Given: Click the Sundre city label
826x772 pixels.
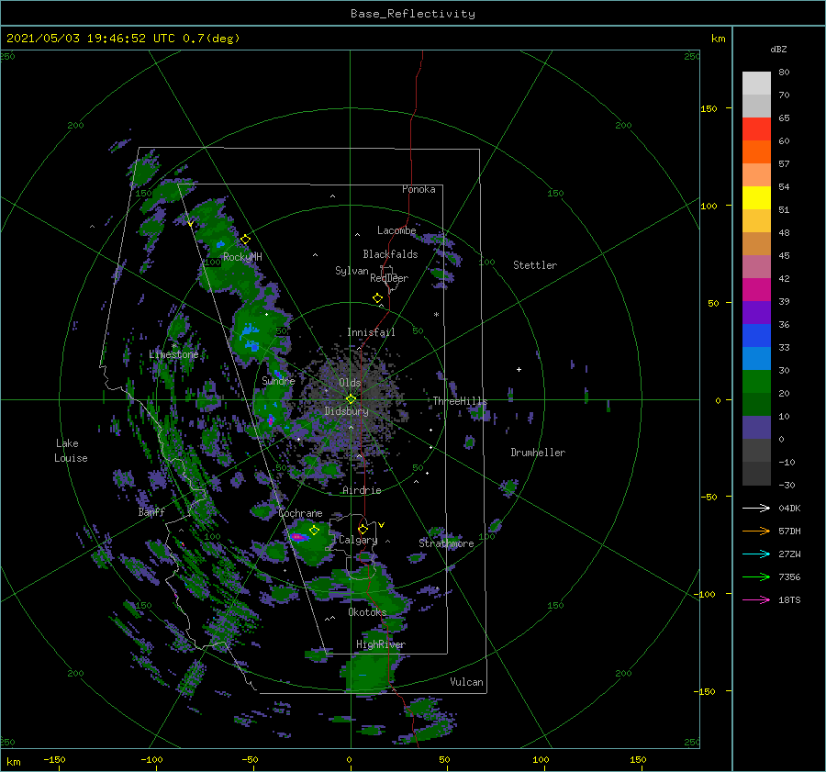Looking at the screenshot, I should pyautogui.click(x=278, y=380).
